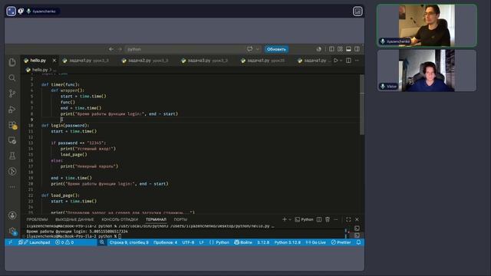Open the layout icon at top-right of the shared screen
491x276 pixels.
358,11
